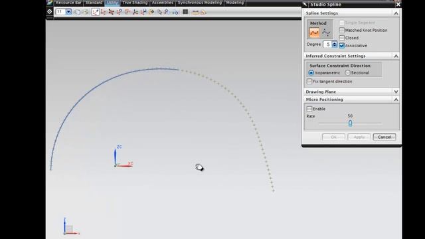Screen dimensions: 425x239
Task: Open the Resource Bar tab
Action: (x=68, y=3)
